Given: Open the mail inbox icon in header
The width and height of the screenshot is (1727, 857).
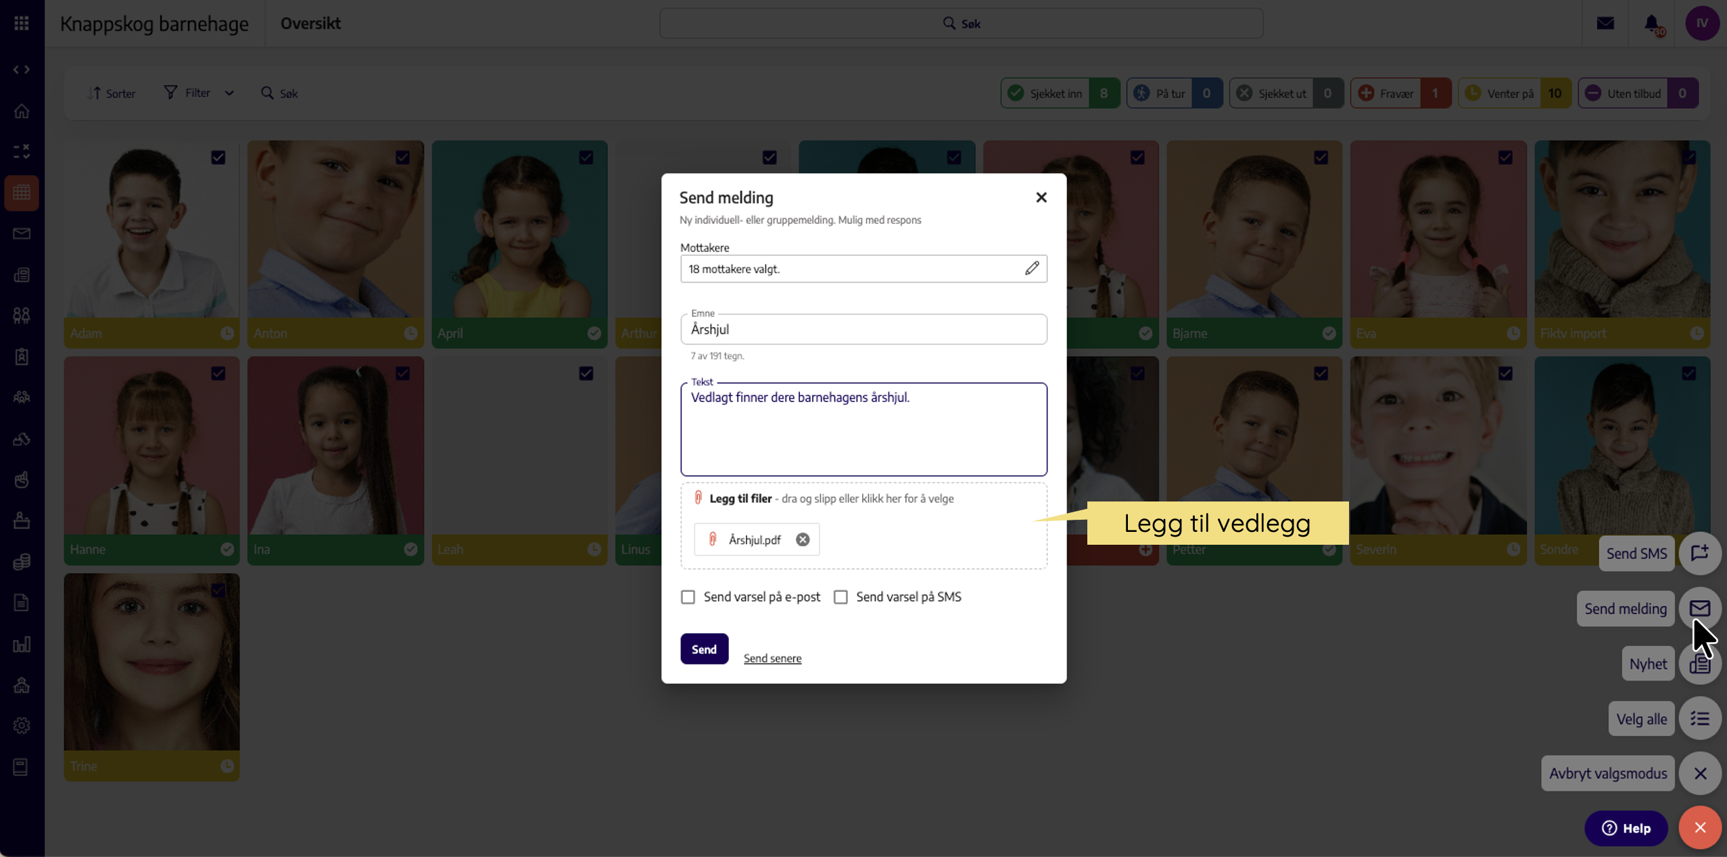Looking at the screenshot, I should pos(1605,24).
